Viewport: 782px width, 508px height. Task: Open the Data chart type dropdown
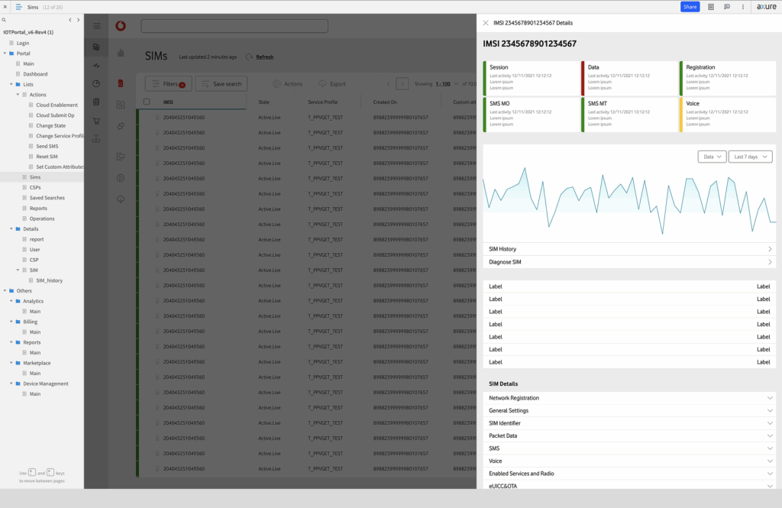pyautogui.click(x=712, y=157)
